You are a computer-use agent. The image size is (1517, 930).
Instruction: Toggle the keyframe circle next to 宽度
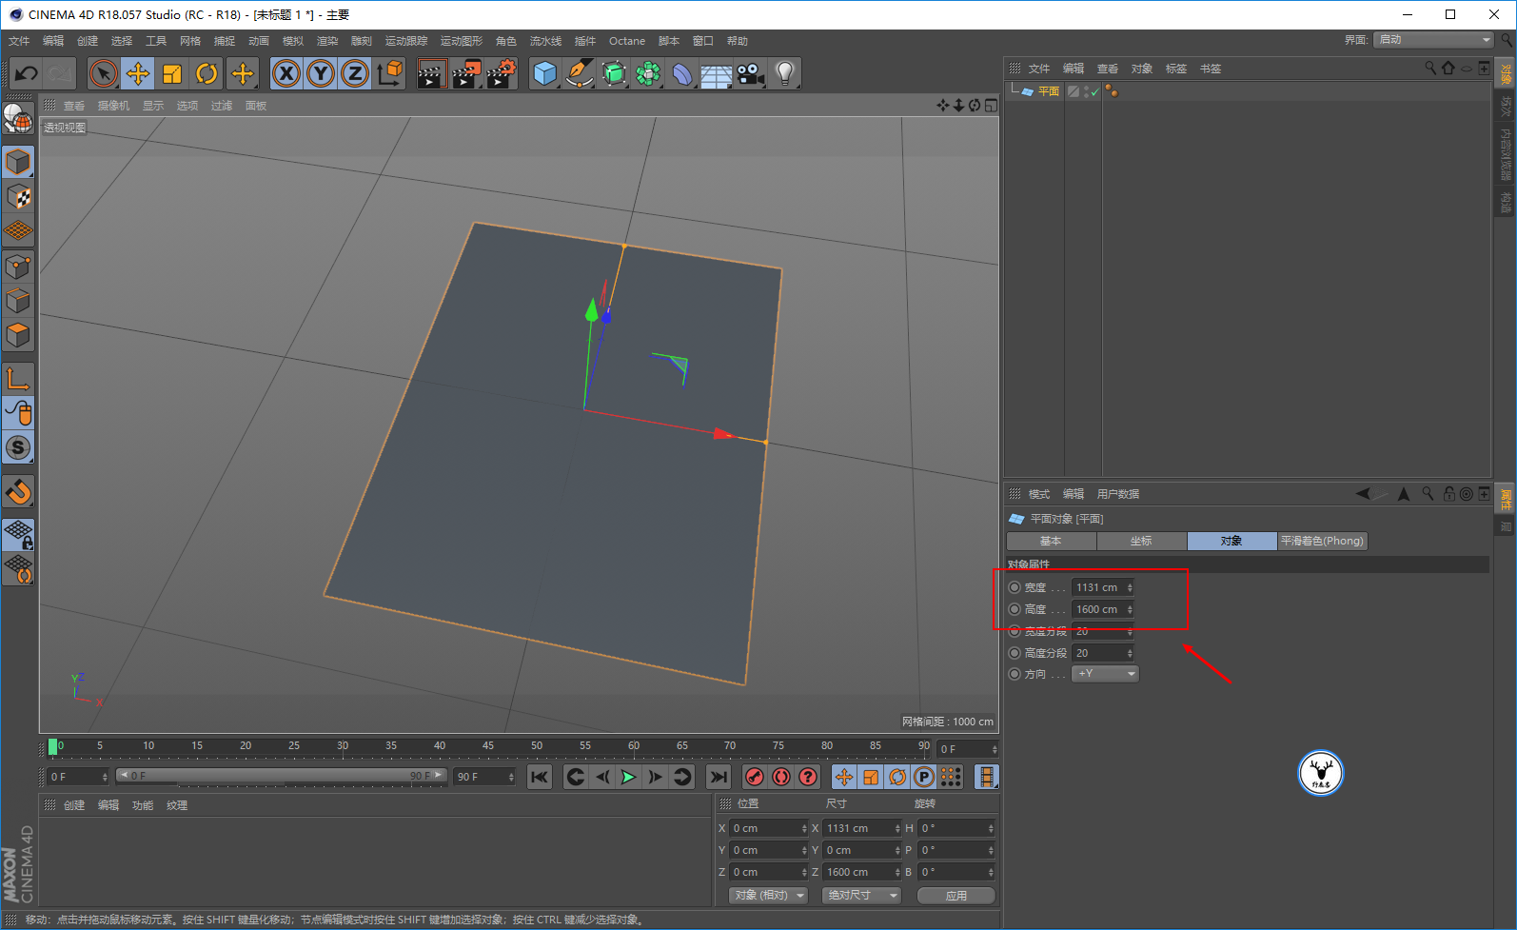(x=1015, y=587)
